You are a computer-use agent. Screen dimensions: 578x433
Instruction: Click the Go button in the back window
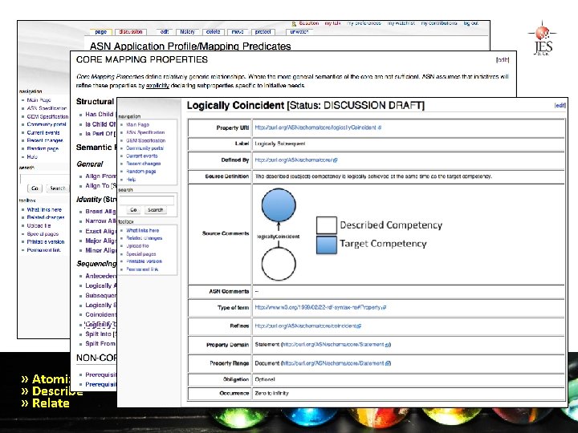click(x=35, y=188)
